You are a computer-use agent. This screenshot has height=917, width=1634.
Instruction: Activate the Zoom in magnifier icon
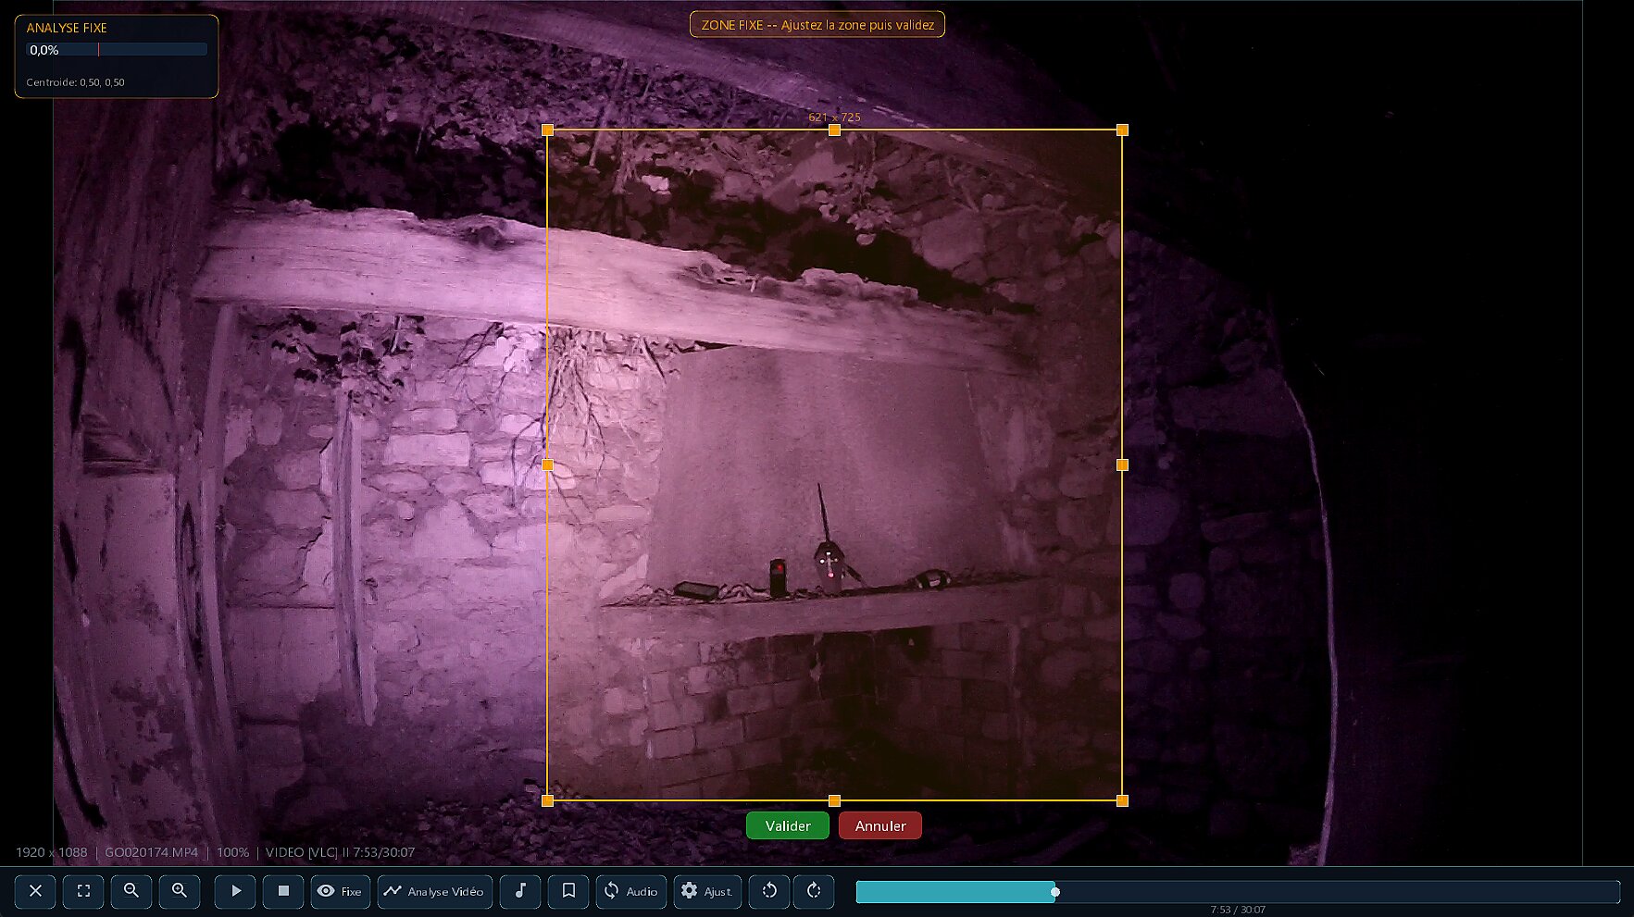pos(180,891)
